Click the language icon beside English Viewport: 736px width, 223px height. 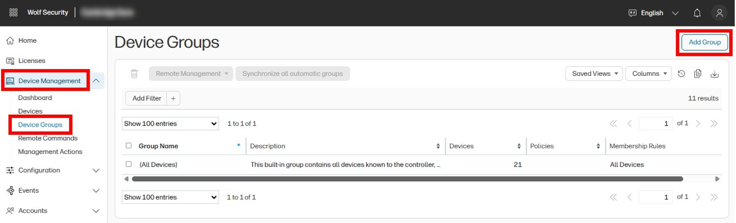pyautogui.click(x=632, y=13)
